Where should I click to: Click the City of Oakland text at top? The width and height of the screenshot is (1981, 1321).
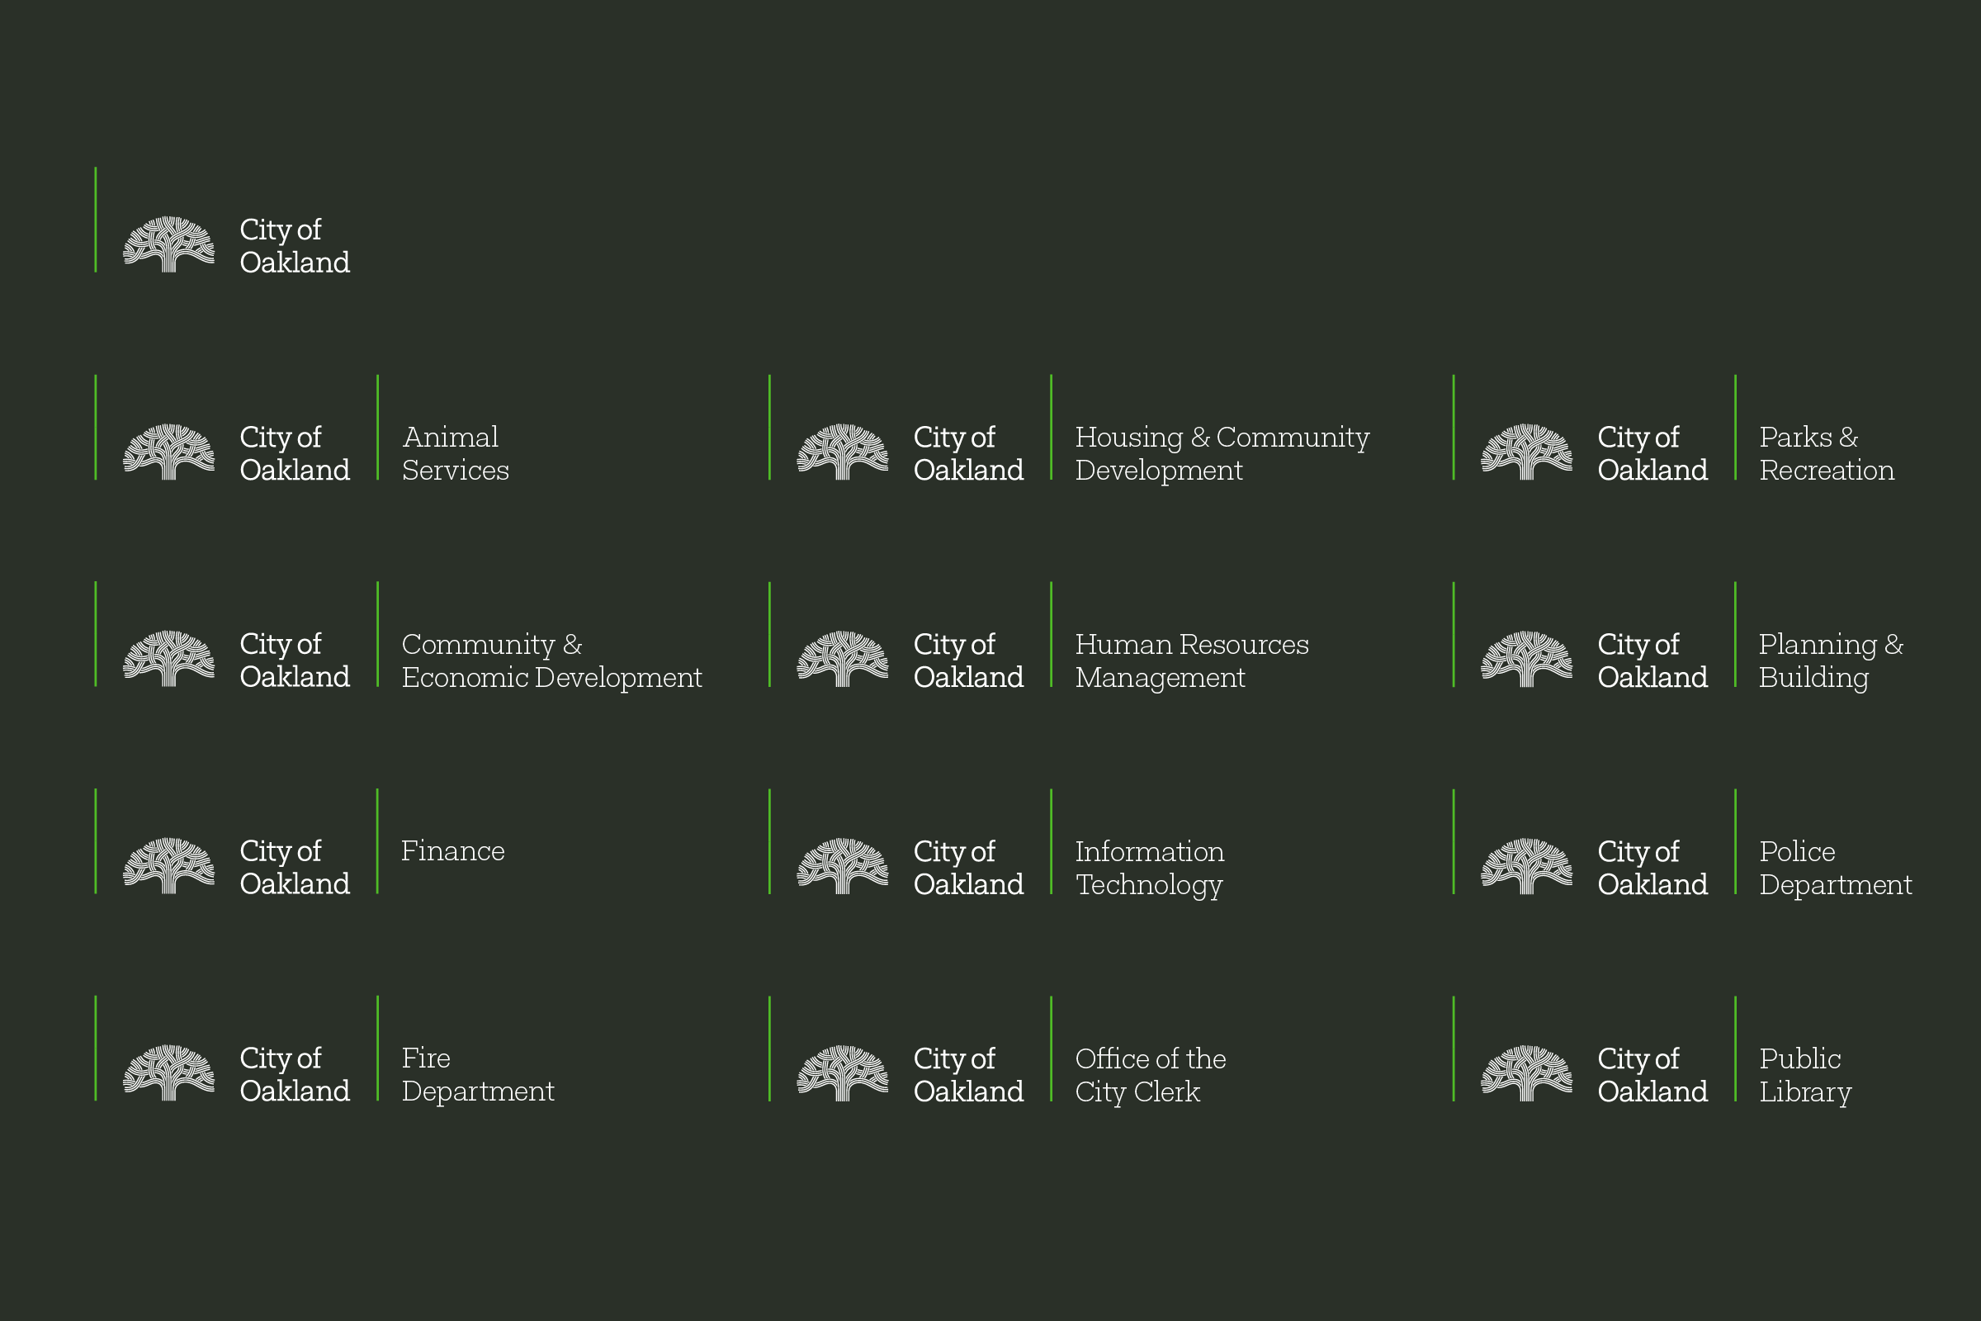click(294, 246)
